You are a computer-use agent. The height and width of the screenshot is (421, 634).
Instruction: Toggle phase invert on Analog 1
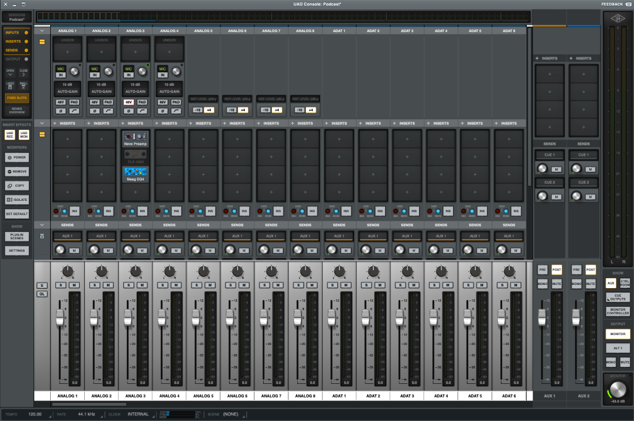coord(61,111)
